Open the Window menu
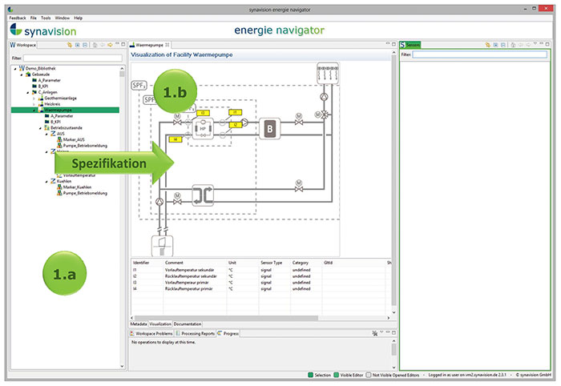 (63, 18)
